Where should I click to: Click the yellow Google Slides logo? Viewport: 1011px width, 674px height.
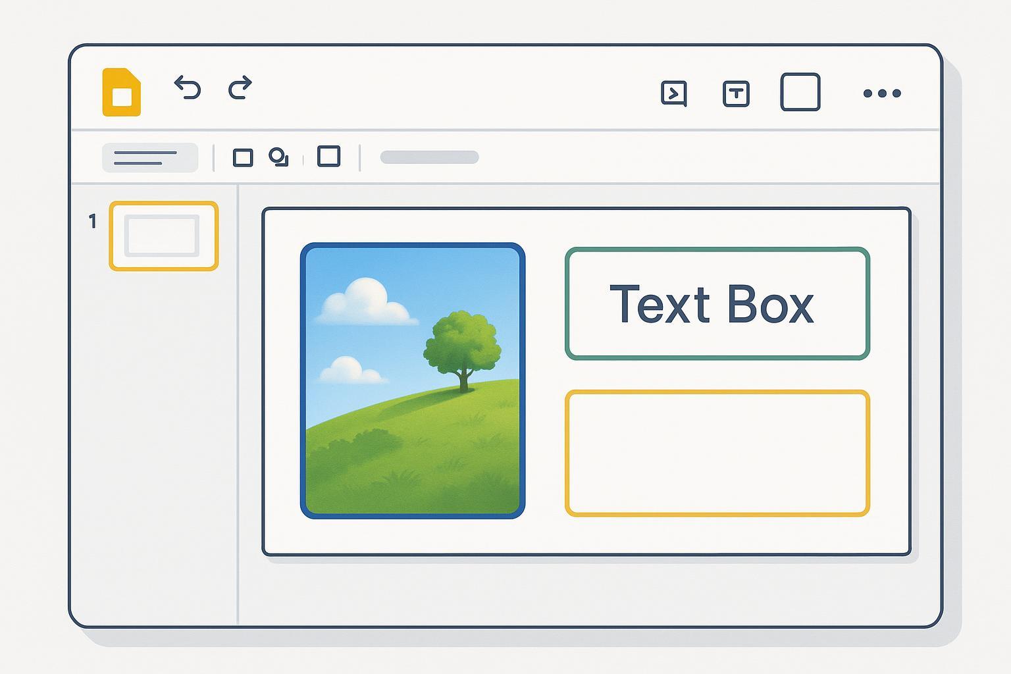tap(122, 92)
